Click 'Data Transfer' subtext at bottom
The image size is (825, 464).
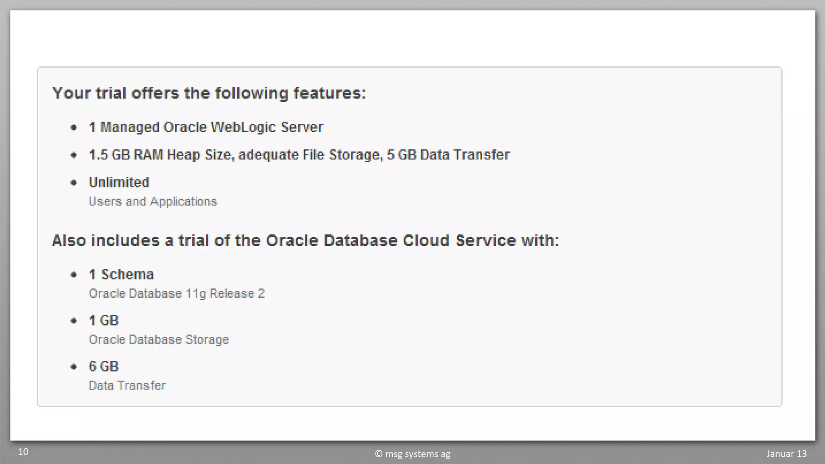(127, 385)
